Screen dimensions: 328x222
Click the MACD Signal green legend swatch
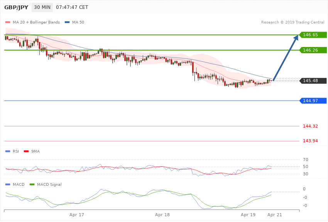coord(32,185)
